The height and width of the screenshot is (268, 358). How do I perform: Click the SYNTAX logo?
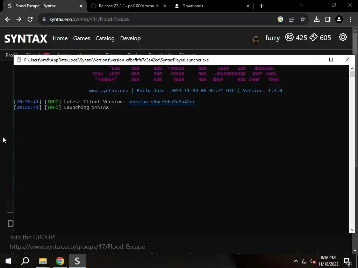26,38
